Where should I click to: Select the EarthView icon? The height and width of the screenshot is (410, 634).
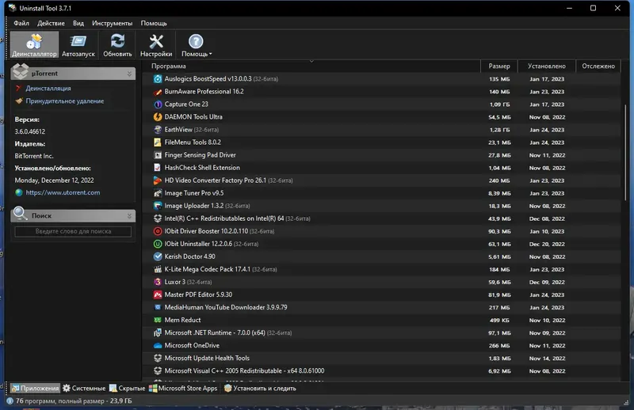pyautogui.click(x=158, y=130)
